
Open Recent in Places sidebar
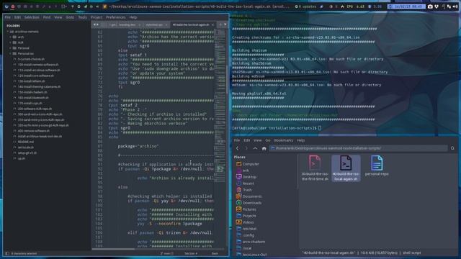pos(245,183)
